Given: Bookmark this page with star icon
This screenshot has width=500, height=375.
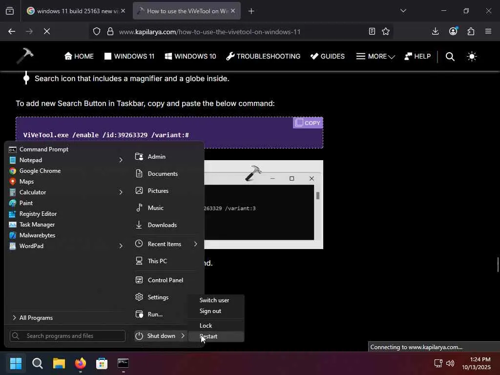Looking at the screenshot, I should click(386, 31).
